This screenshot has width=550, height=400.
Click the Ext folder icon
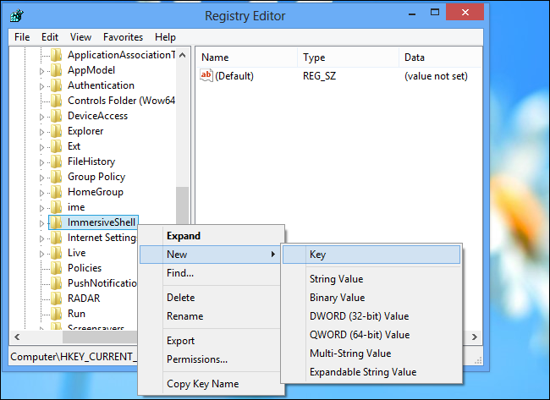56,146
